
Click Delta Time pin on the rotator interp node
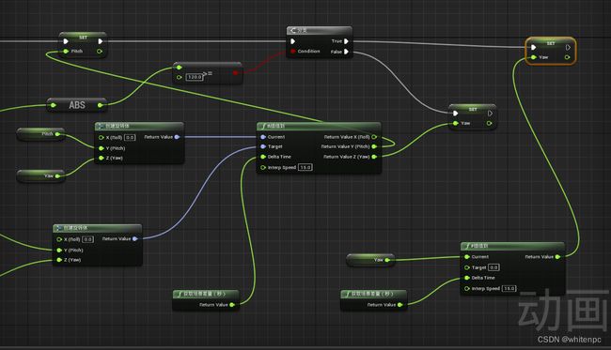click(263, 157)
